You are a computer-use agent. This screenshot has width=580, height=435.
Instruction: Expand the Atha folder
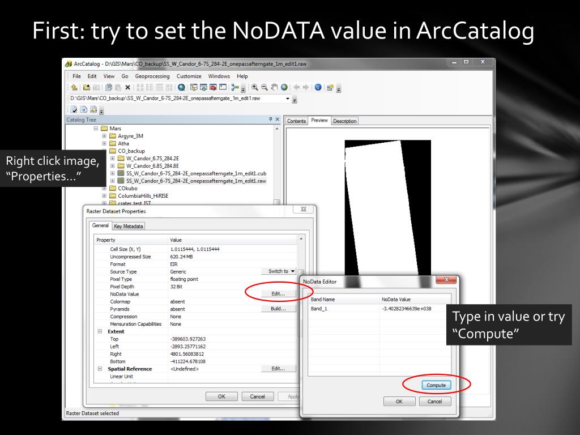(x=104, y=143)
